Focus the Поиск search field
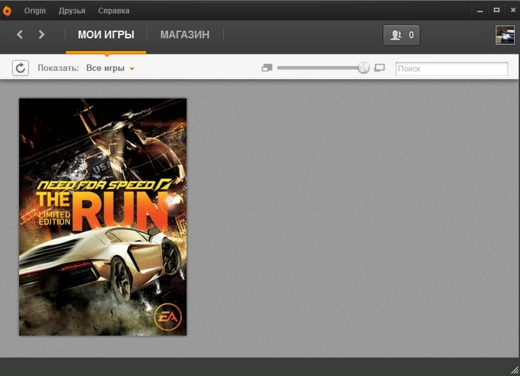Image resolution: width=520 pixels, height=376 pixels. pos(452,68)
